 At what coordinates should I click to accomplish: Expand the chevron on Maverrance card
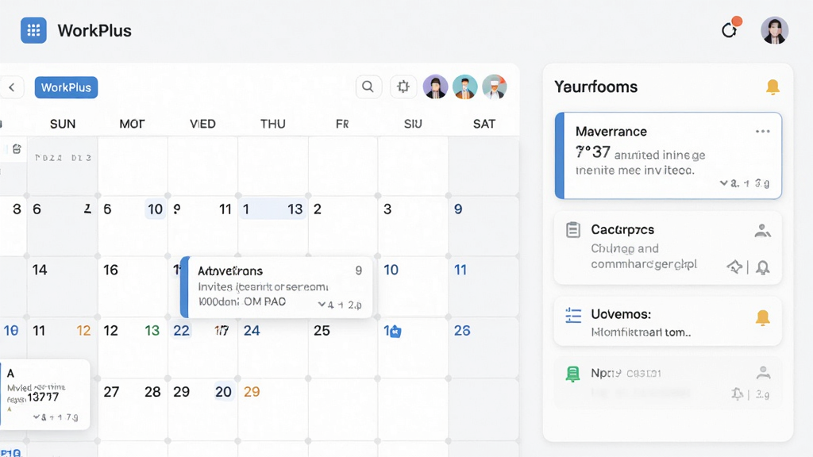click(724, 183)
